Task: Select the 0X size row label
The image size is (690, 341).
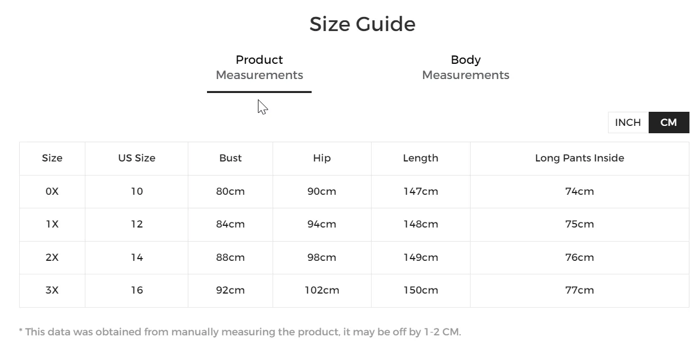Action: (x=52, y=191)
